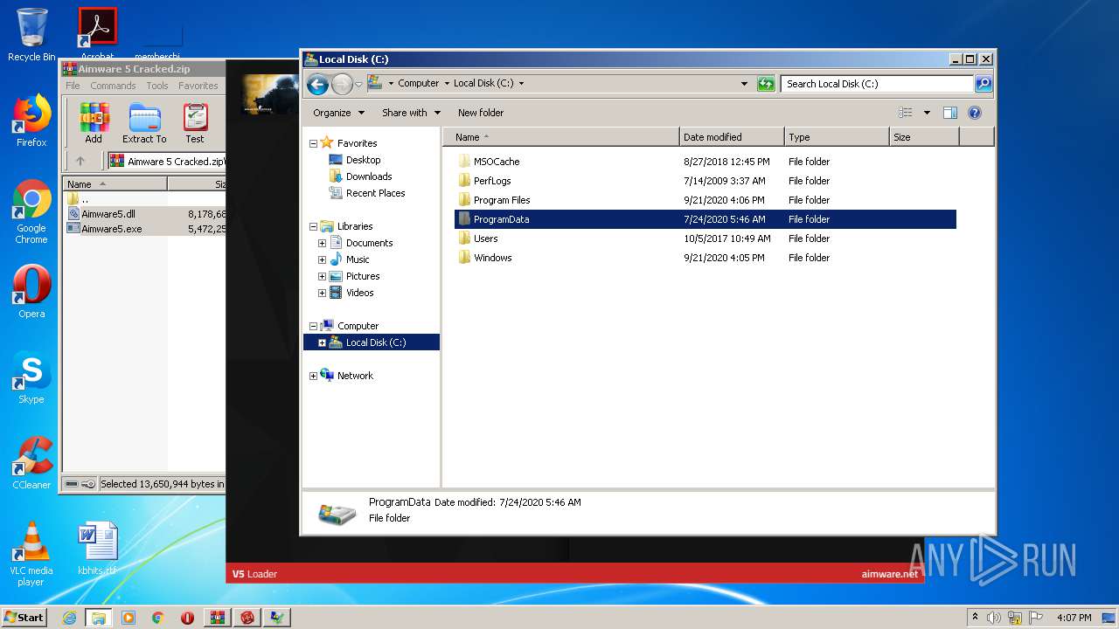Click the search magnifier icon in Explorer
This screenshot has height=629, width=1119.
click(983, 84)
